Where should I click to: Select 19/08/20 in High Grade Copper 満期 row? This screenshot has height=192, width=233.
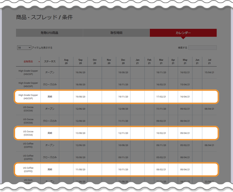point(80,97)
